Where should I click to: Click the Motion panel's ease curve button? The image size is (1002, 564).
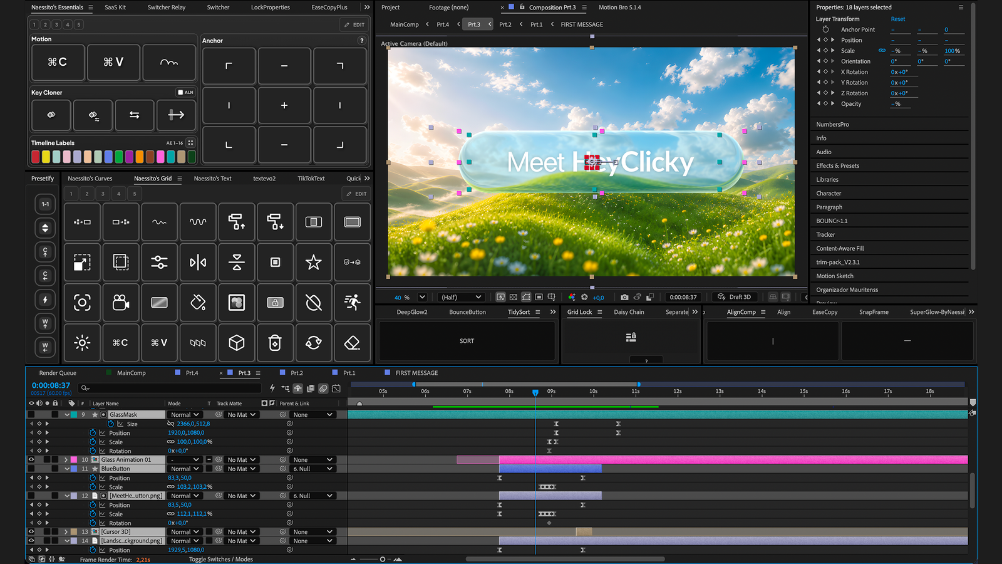(169, 62)
